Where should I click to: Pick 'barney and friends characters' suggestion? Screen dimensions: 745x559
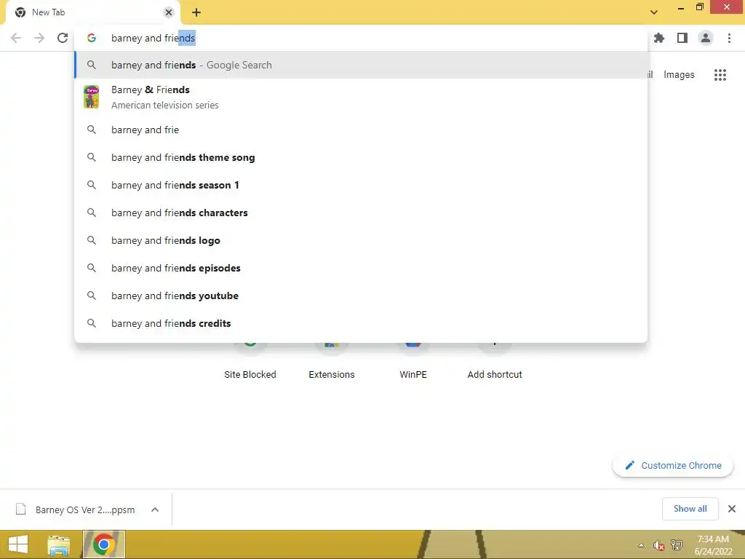pyautogui.click(x=361, y=213)
